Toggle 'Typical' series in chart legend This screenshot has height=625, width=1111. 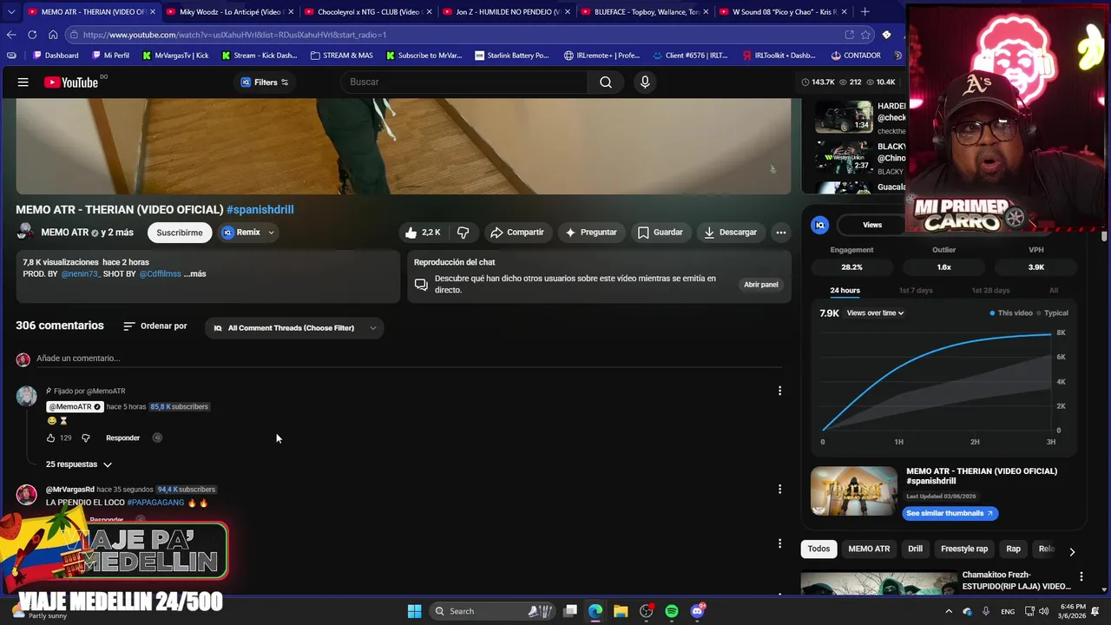[x=1053, y=313]
